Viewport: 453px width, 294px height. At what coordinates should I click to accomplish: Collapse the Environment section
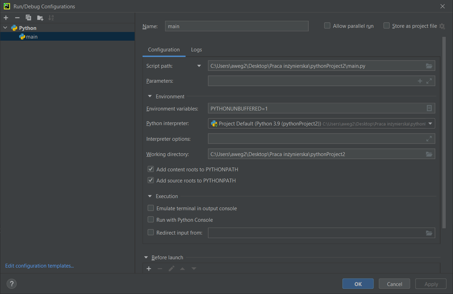(x=150, y=97)
